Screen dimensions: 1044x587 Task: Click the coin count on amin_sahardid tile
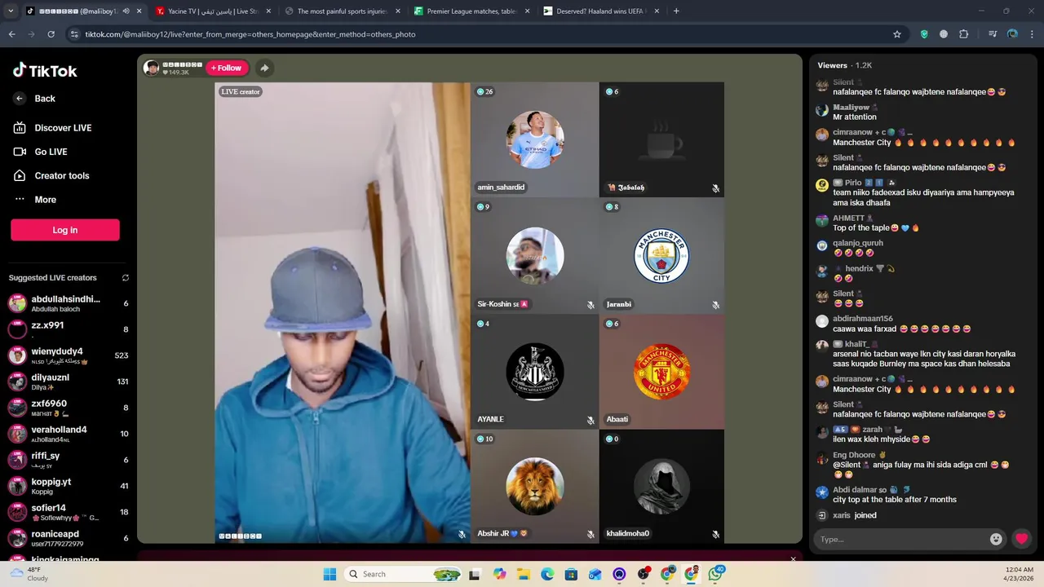[484, 92]
